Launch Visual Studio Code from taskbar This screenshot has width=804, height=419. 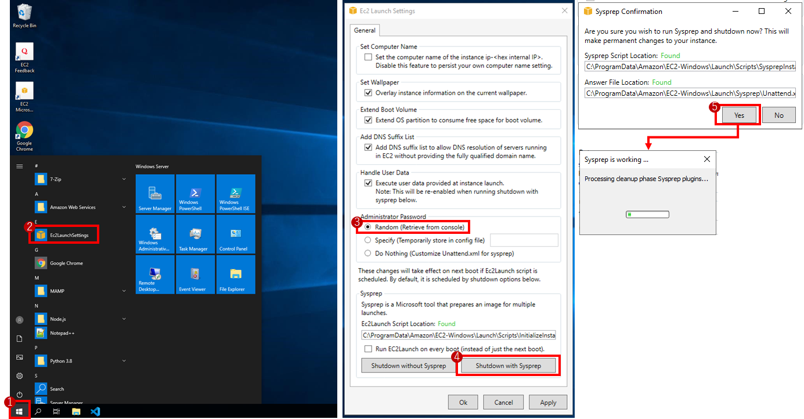click(x=95, y=411)
